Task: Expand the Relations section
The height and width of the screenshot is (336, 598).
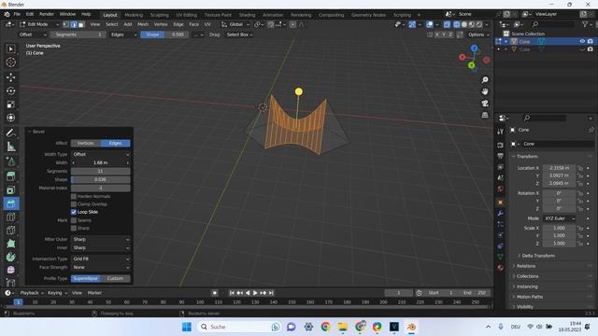Action: click(x=525, y=266)
